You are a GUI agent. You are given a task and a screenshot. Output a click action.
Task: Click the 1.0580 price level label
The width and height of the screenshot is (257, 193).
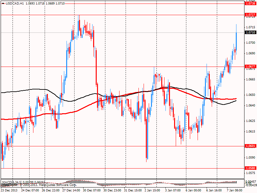250,168
